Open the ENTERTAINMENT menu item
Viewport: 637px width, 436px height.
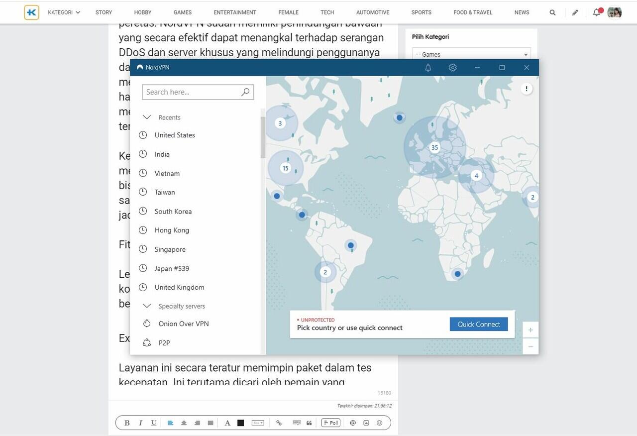point(235,12)
